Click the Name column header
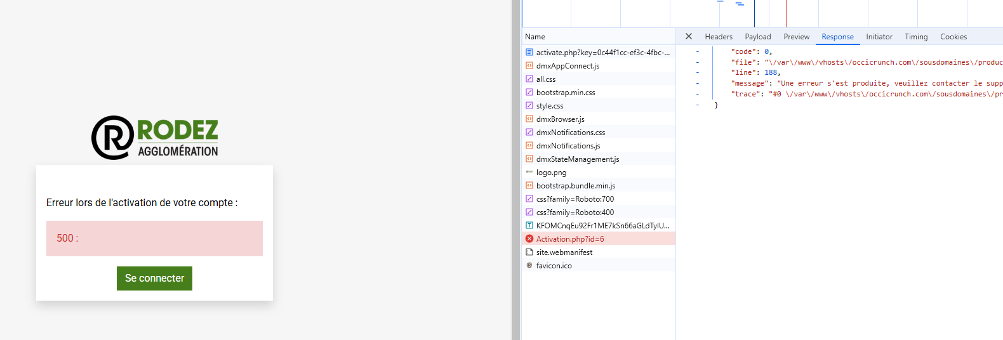This screenshot has width=1003, height=340. (599, 37)
